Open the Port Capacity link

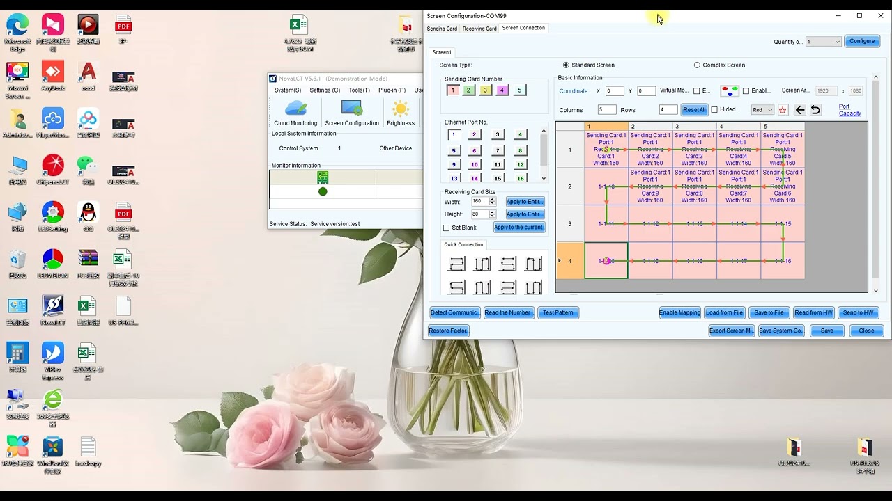click(849, 110)
